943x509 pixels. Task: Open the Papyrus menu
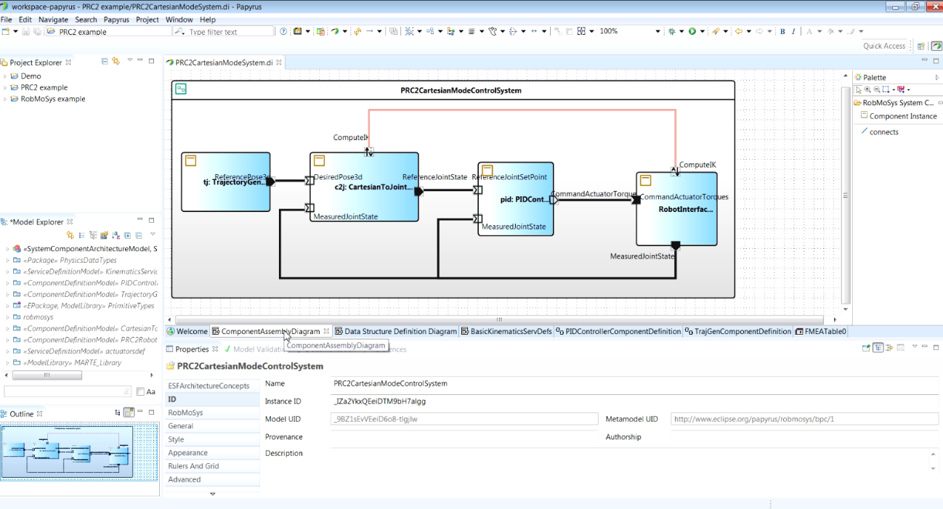116,20
